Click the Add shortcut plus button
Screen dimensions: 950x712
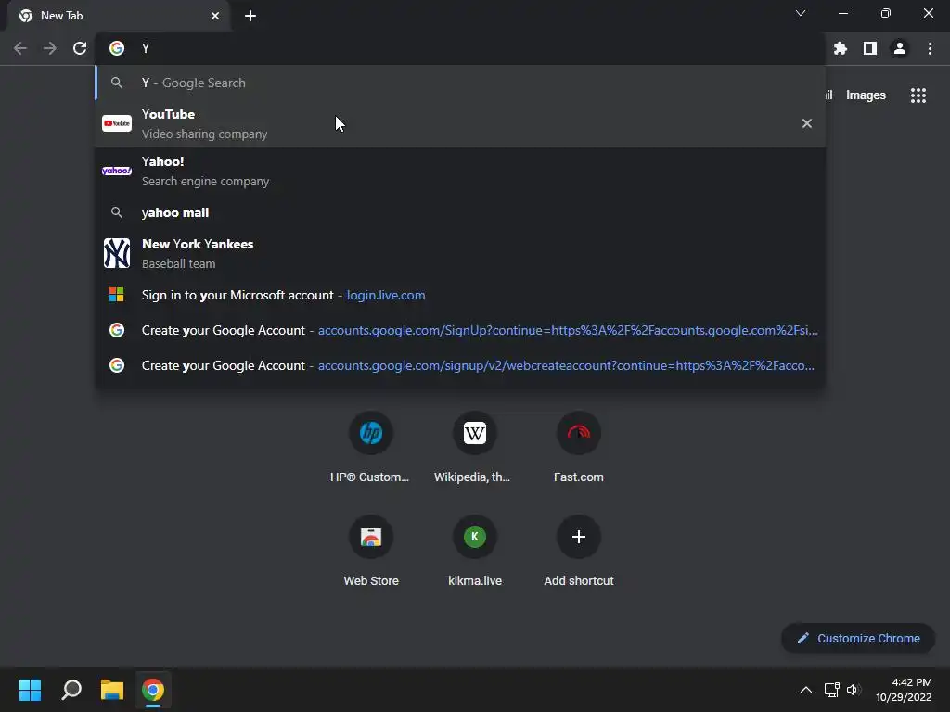[579, 537]
